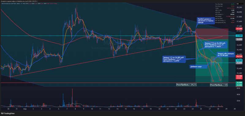Click date 22 on the time axis
Image resolution: width=245 pixels, height=116 pixels.
point(176,109)
